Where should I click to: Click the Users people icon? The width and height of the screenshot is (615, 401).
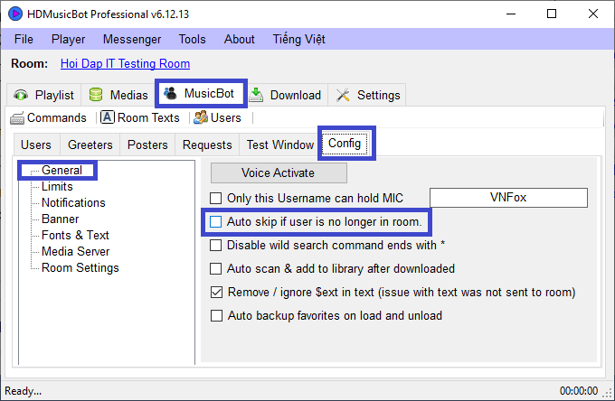[x=201, y=117]
